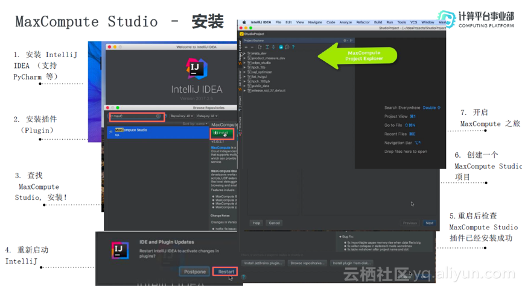
Task: Click the Postpone button
Action: (195, 272)
